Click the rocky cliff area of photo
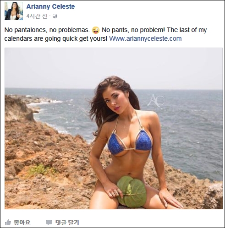Image resolution: width=225 pixels, height=228 pixels. point(38,152)
